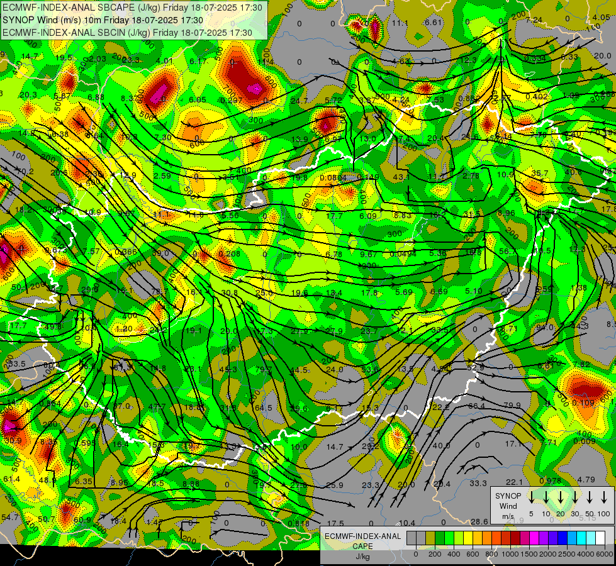Select the SBCAPE title line in header
The width and height of the screenshot is (616, 566).
132,7
